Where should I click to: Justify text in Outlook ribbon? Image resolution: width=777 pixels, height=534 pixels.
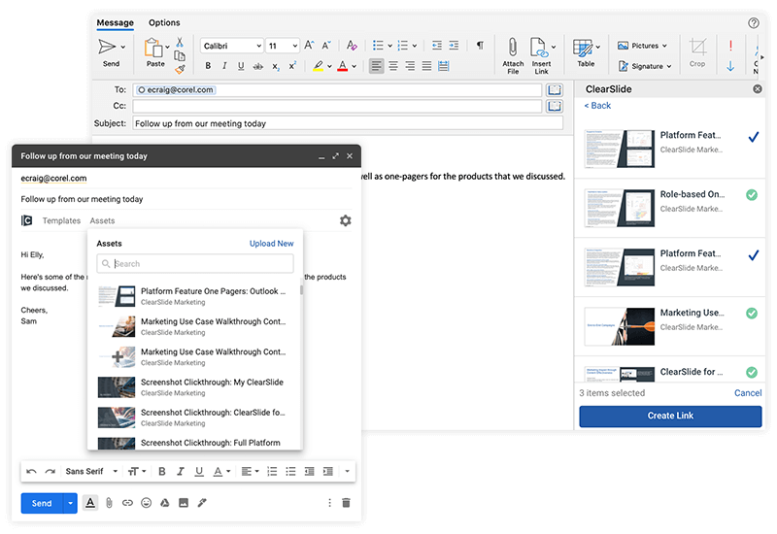pos(426,66)
